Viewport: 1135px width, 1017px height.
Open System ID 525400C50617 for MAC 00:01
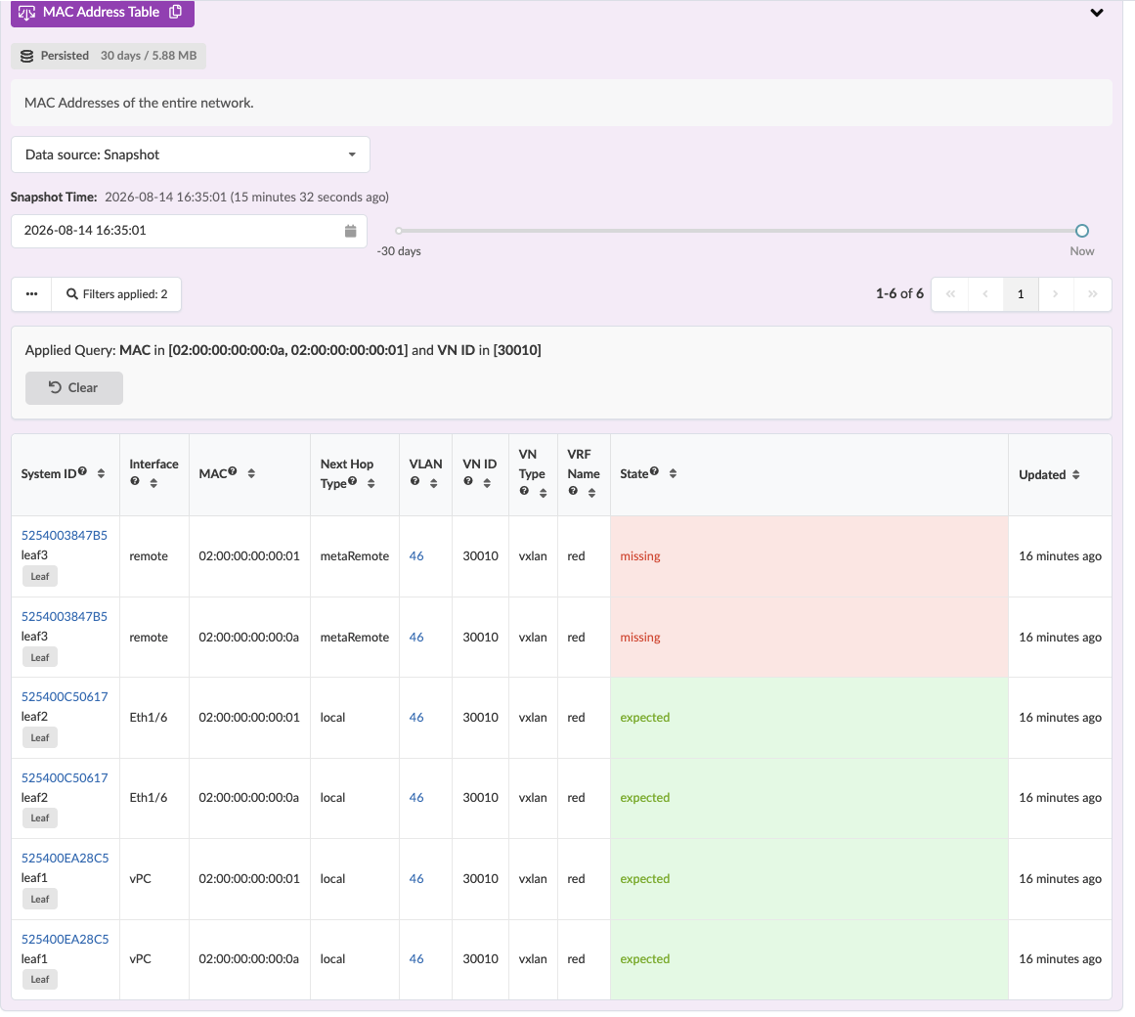pyautogui.click(x=65, y=697)
